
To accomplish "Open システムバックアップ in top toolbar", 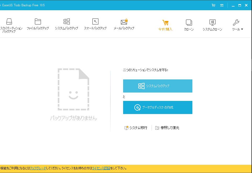I will 66,24.
